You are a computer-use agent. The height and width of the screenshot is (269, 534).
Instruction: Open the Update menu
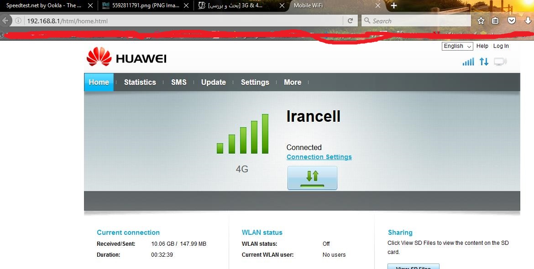pyautogui.click(x=214, y=83)
